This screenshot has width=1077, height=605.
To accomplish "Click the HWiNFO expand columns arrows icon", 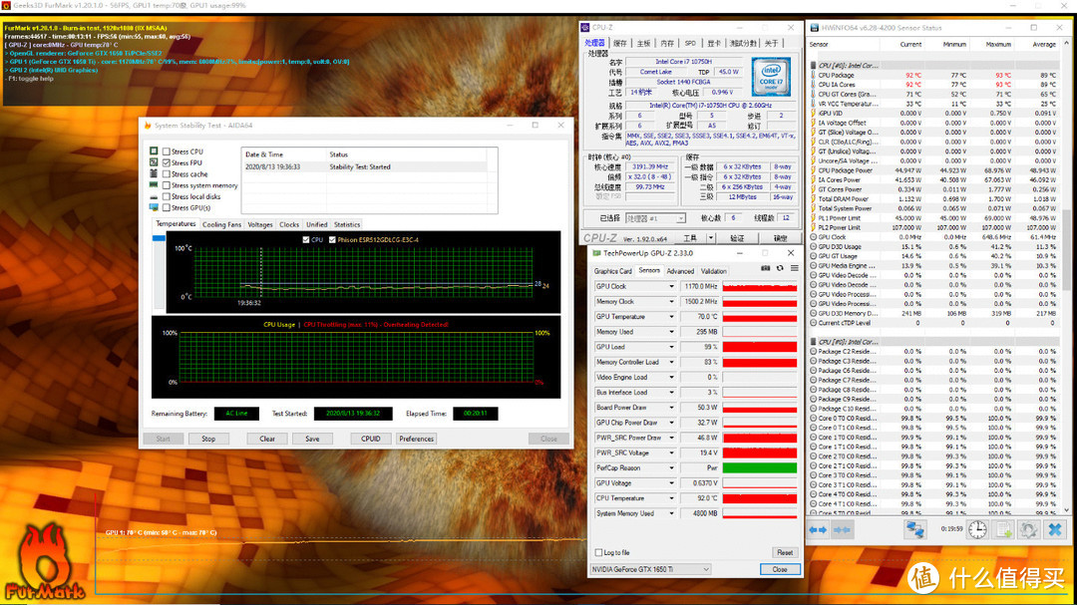I will 818,530.
